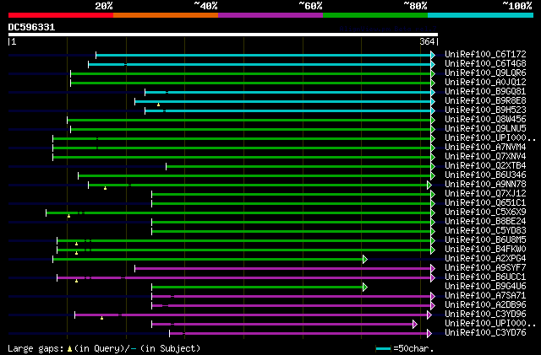Viewport: 541px width, 355px height.
Task: Select the UniRef100_A9SYF7 label
Action: (x=485, y=268)
